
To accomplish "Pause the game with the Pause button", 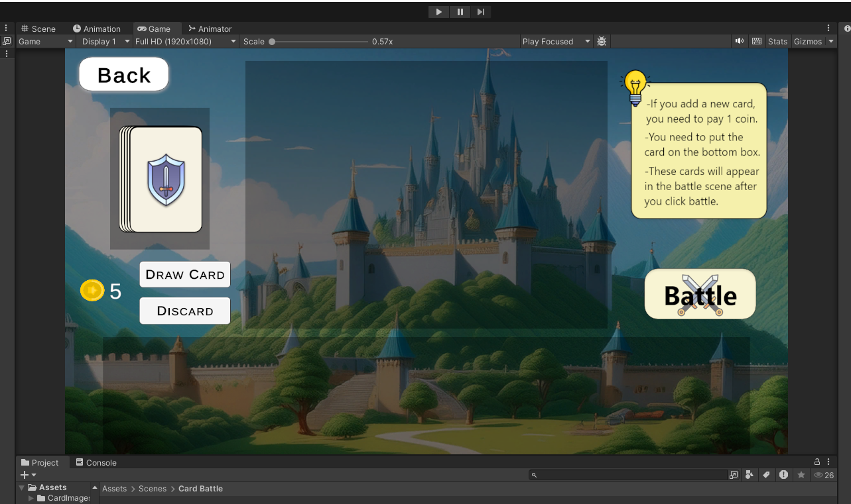I will 460,12.
